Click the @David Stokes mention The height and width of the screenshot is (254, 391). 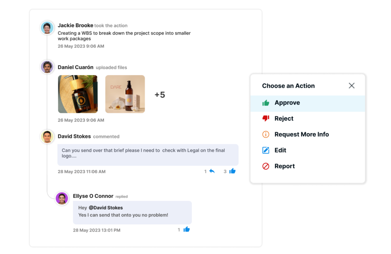coord(106,208)
